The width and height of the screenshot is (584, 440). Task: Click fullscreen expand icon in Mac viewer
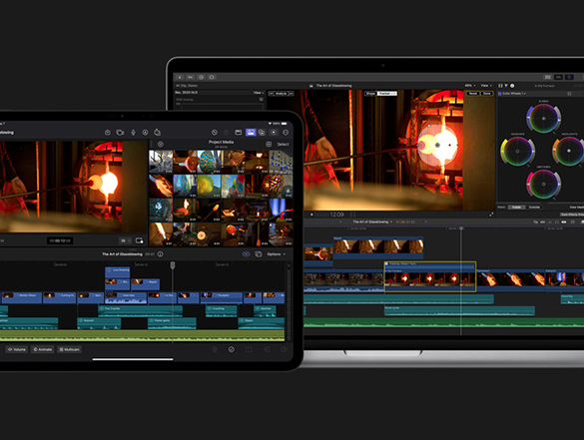[x=491, y=215]
